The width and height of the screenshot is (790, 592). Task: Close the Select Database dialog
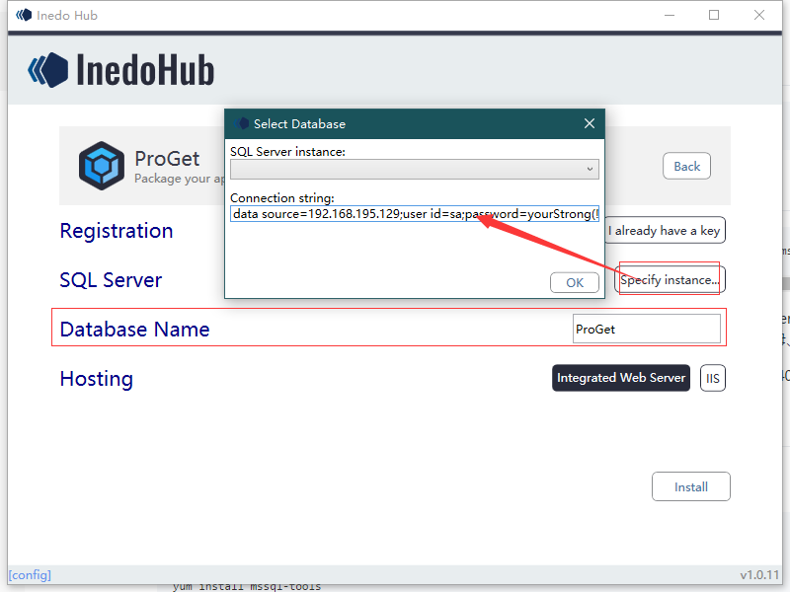click(589, 123)
